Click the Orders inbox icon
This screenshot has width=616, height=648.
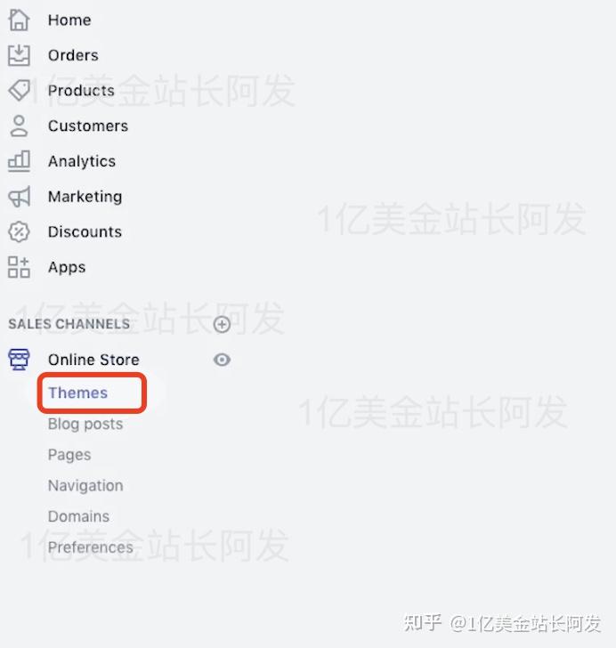pyautogui.click(x=19, y=55)
